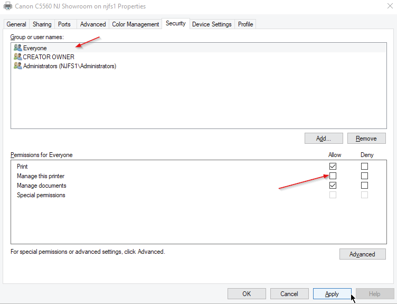This screenshot has width=397, height=304.
Task: Uncheck Allow for Manage documents
Action: tap(333, 186)
